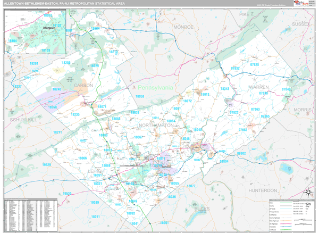Click ZIP code 19539
The width and height of the screenshot is (319, 233).
[x=95, y=202]
